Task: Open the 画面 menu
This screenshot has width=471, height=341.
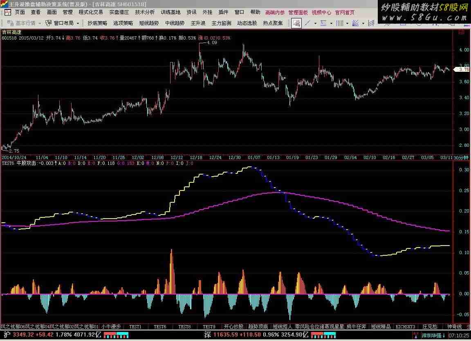Action: tap(52, 12)
